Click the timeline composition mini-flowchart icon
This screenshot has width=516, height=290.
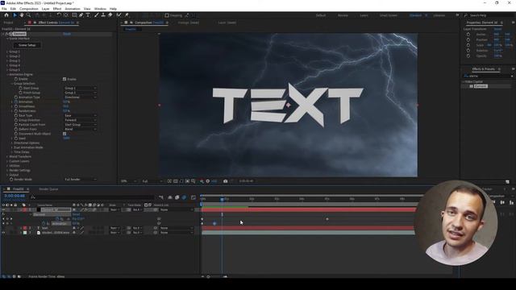tap(161, 197)
